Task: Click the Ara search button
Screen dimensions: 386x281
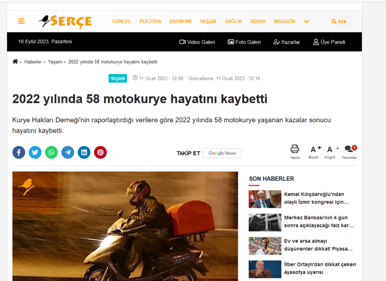Action: pyautogui.click(x=339, y=22)
